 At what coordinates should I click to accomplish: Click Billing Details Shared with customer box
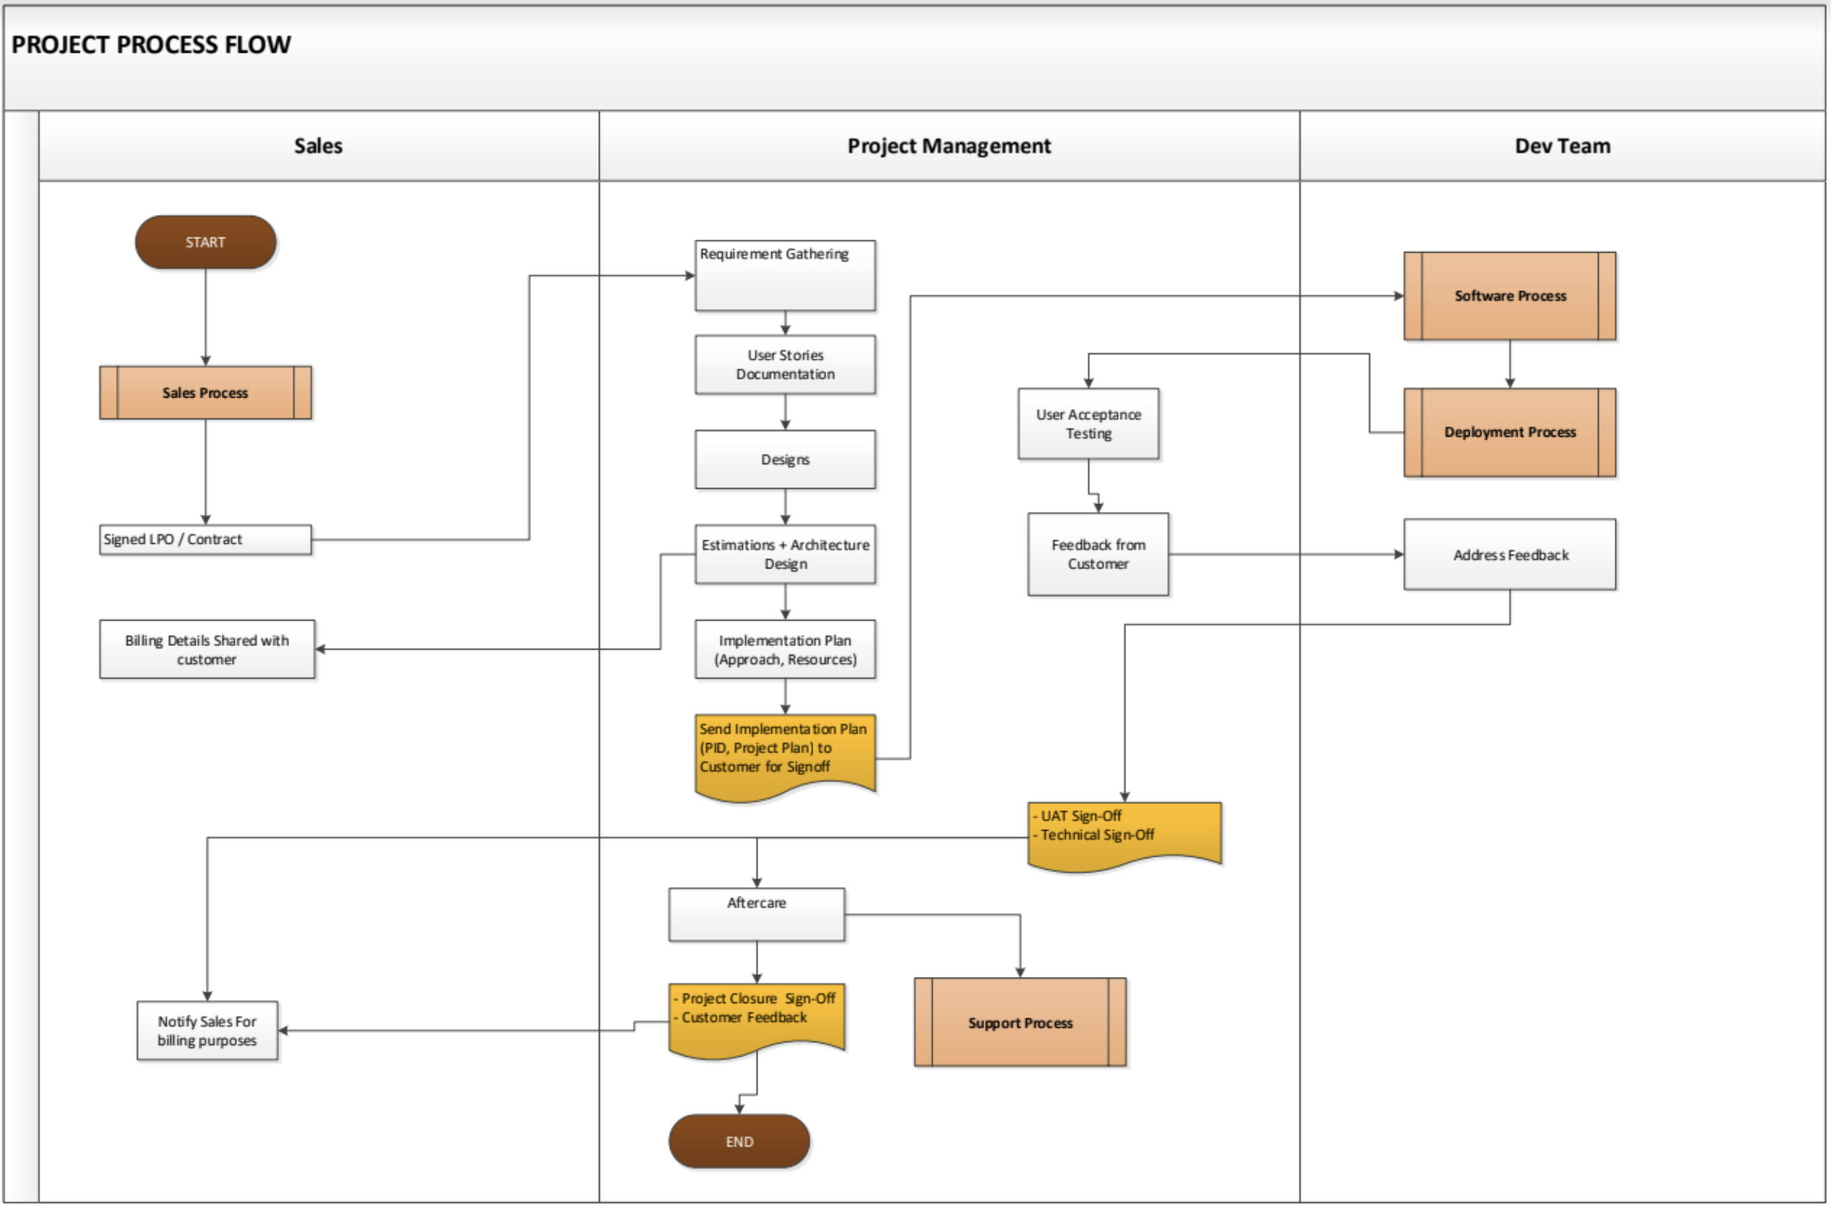[x=207, y=650]
